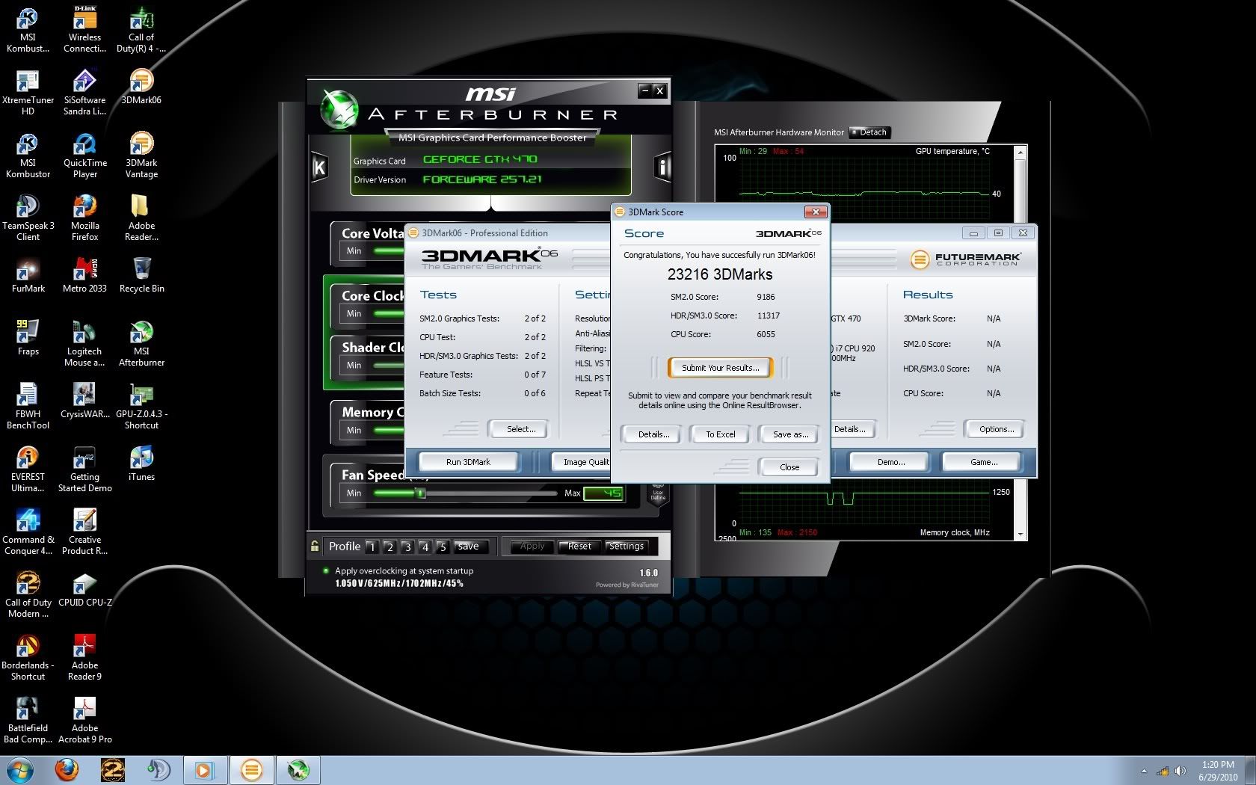Image resolution: width=1256 pixels, height=785 pixels.
Task: Select Afterburner profile slot 1
Action: 372,547
